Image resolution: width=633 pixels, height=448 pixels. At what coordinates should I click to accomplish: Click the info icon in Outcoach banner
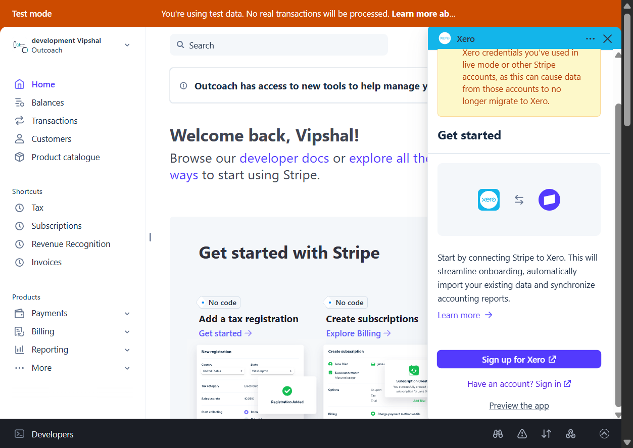tap(183, 86)
